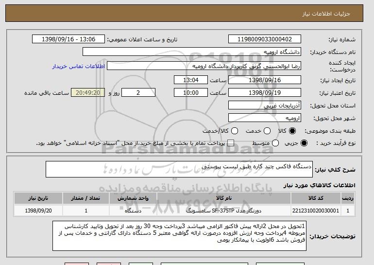Click product code cell 2212310020030001
This screenshot has height=265, width=374.
point(316,211)
